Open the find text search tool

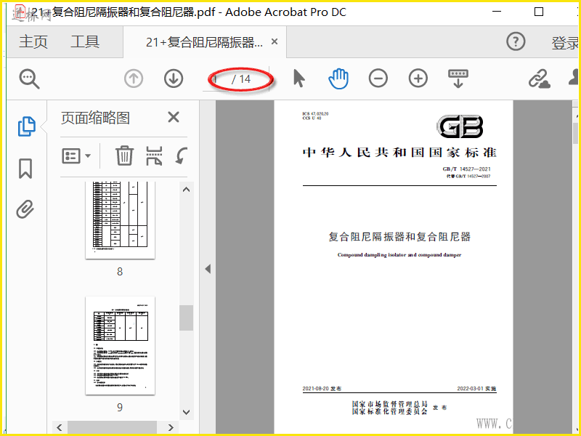pos(29,79)
